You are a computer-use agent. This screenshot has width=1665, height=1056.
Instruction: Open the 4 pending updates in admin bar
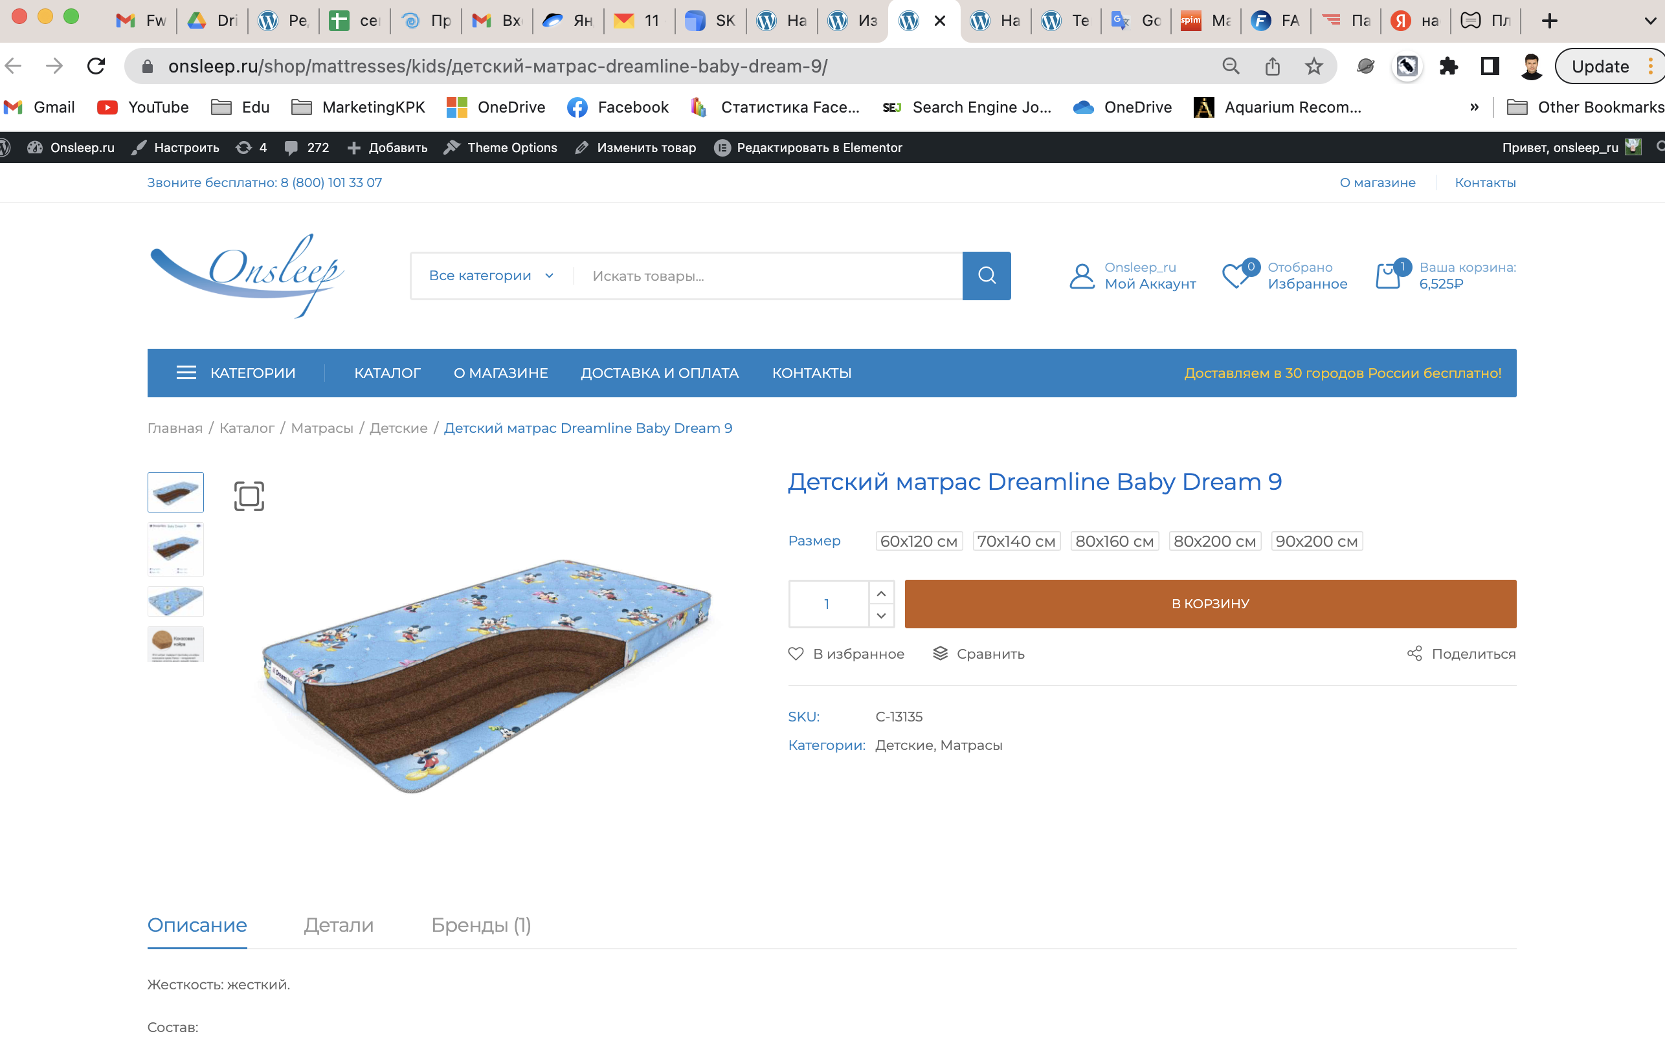click(x=251, y=147)
